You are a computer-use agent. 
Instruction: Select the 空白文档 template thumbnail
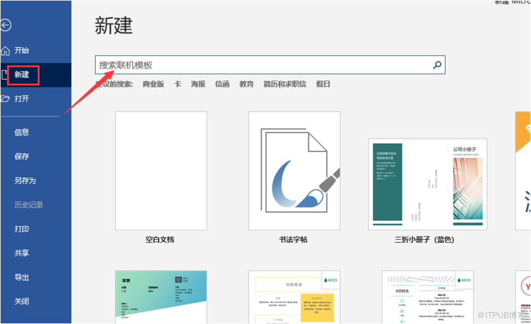[x=161, y=171]
